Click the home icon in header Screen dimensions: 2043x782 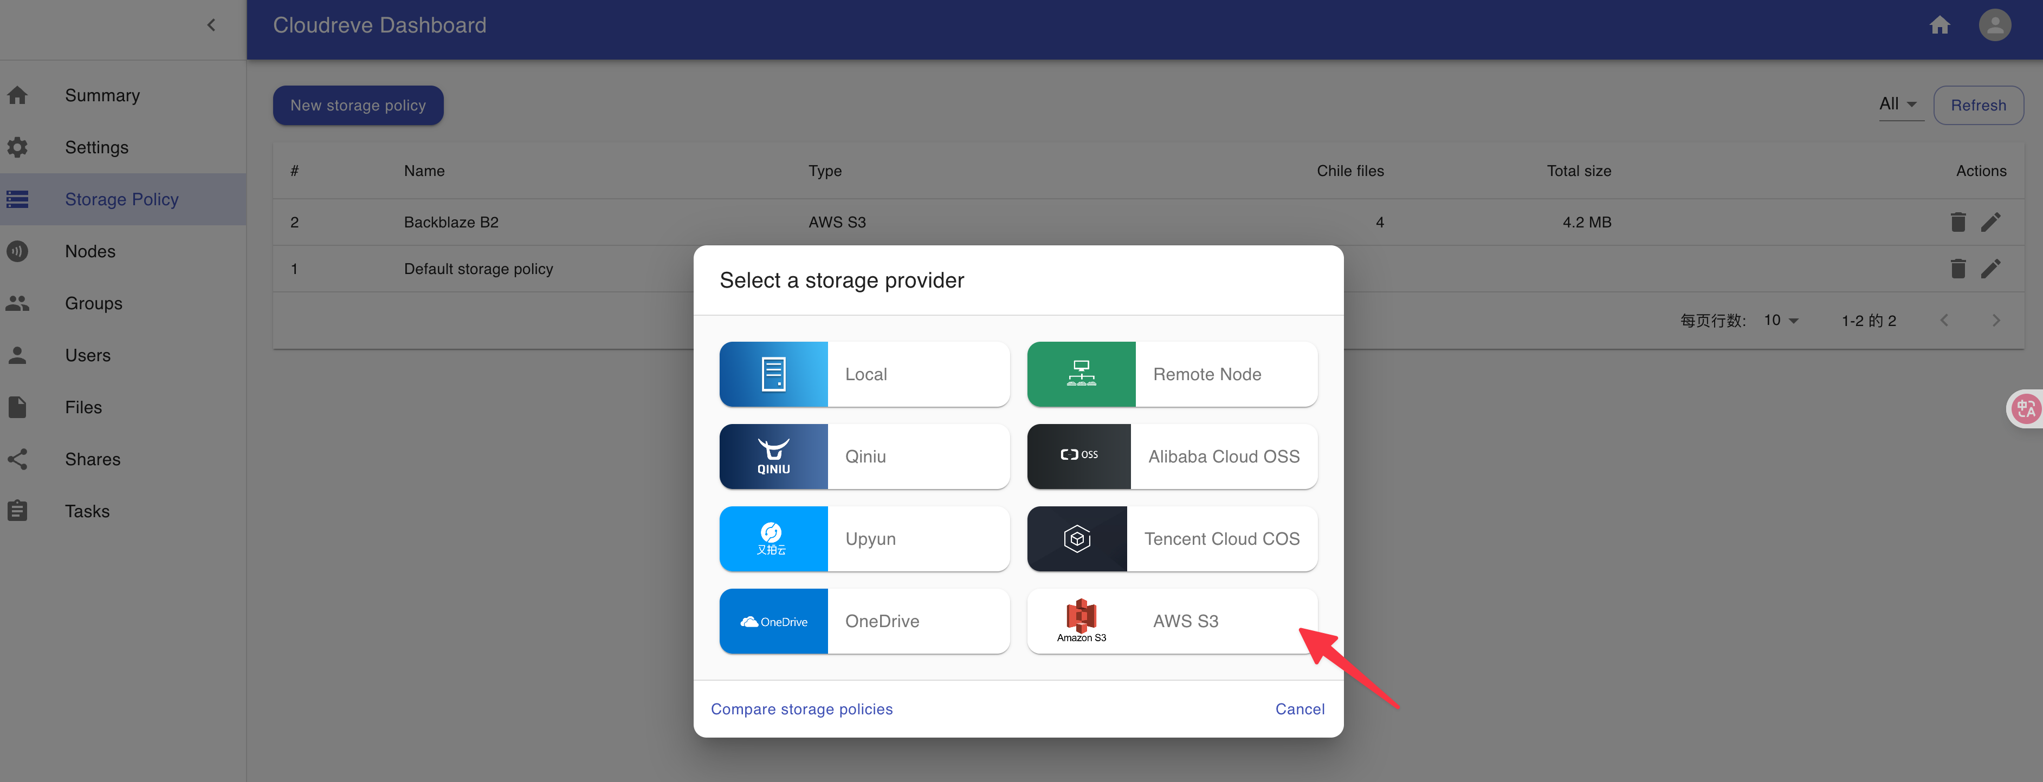coord(1939,25)
